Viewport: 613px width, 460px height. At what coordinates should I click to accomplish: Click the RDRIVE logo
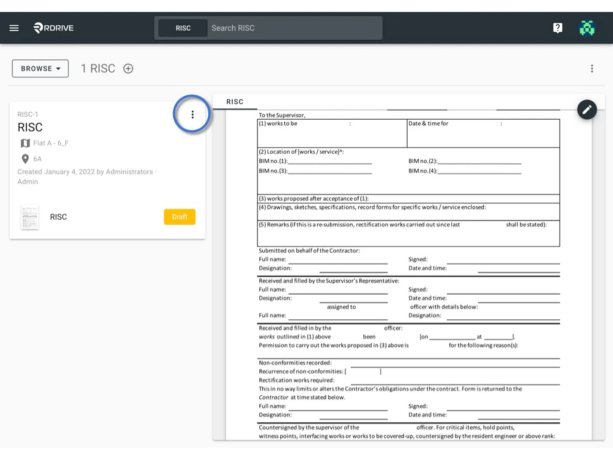tap(53, 28)
